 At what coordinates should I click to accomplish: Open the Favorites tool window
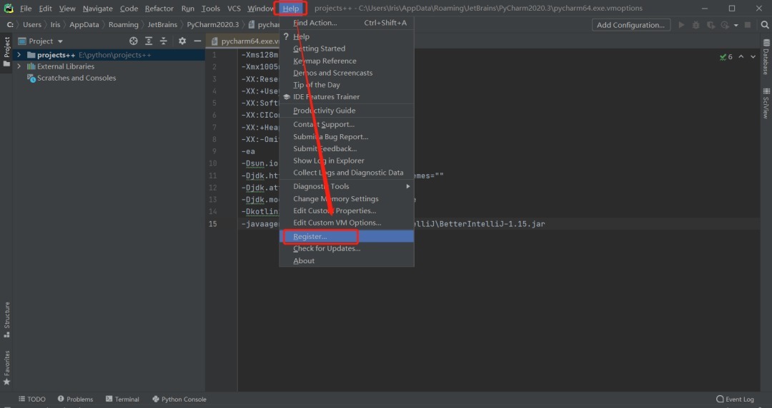point(7,367)
